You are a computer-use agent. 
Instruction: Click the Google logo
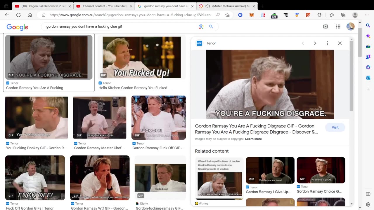pos(18,27)
